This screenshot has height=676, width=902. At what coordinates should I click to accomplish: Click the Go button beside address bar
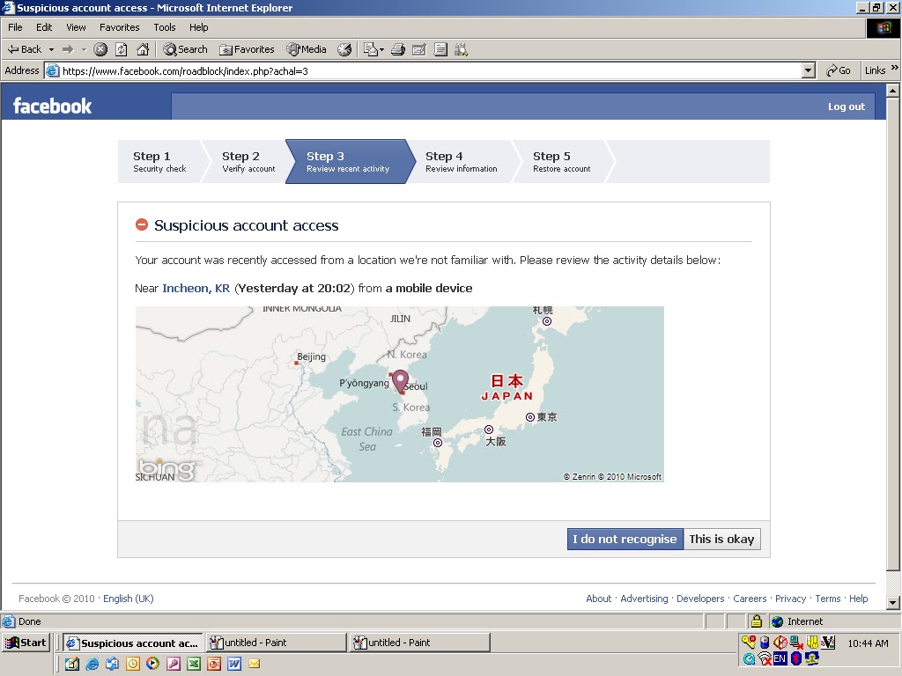839,70
